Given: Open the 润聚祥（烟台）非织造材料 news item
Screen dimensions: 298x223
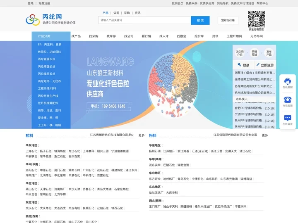Looking at the screenshot, I should tap(255, 73).
